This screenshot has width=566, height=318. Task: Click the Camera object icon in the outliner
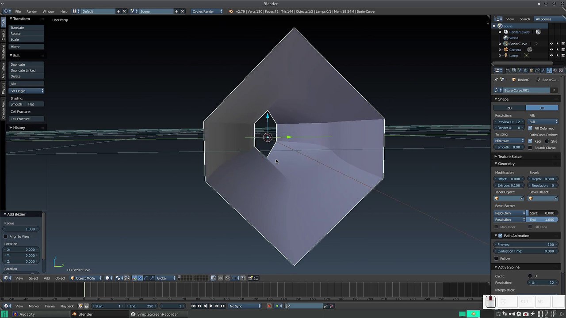(506, 49)
